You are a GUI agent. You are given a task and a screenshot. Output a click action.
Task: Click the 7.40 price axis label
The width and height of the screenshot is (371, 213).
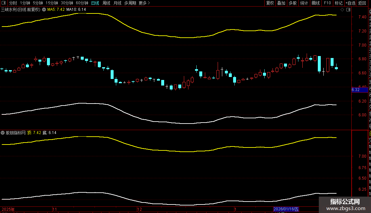coord(362,17)
